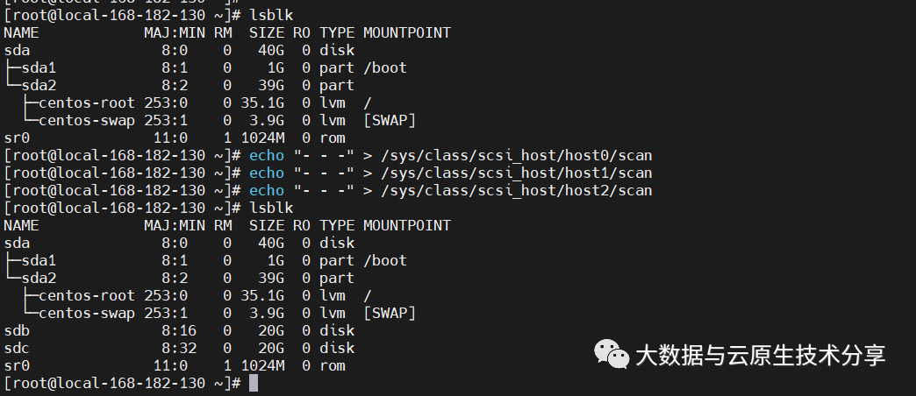Click the first [SWAP] mountpoint text
916x396 pixels.
(x=389, y=120)
